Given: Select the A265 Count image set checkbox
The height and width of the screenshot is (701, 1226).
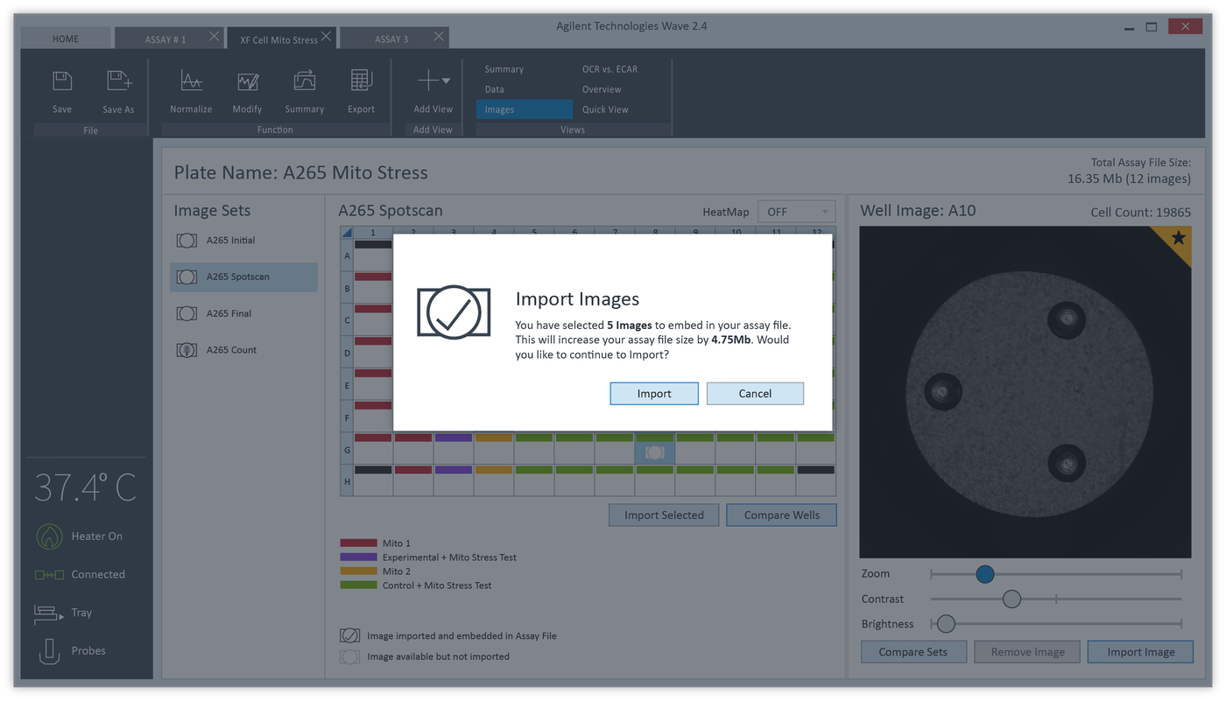Looking at the screenshot, I should pyautogui.click(x=187, y=349).
